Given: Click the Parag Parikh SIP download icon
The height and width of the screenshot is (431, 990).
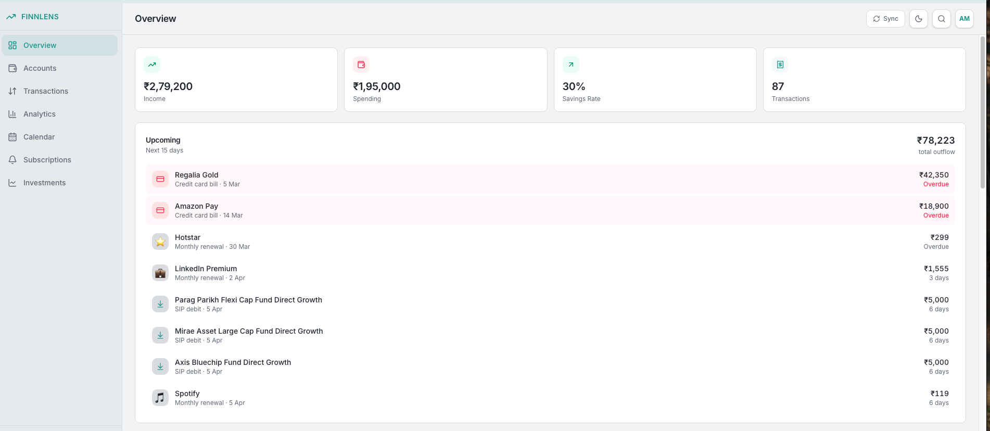Looking at the screenshot, I should coord(160,304).
